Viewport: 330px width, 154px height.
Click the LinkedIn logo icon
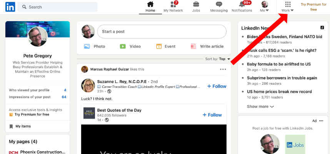(x=10, y=7)
